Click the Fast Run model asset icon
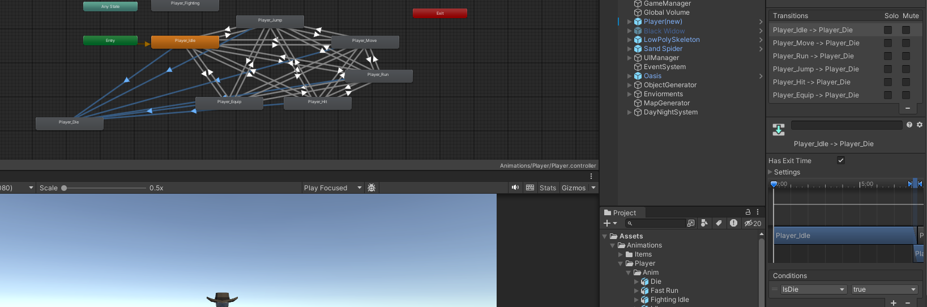 (644, 291)
